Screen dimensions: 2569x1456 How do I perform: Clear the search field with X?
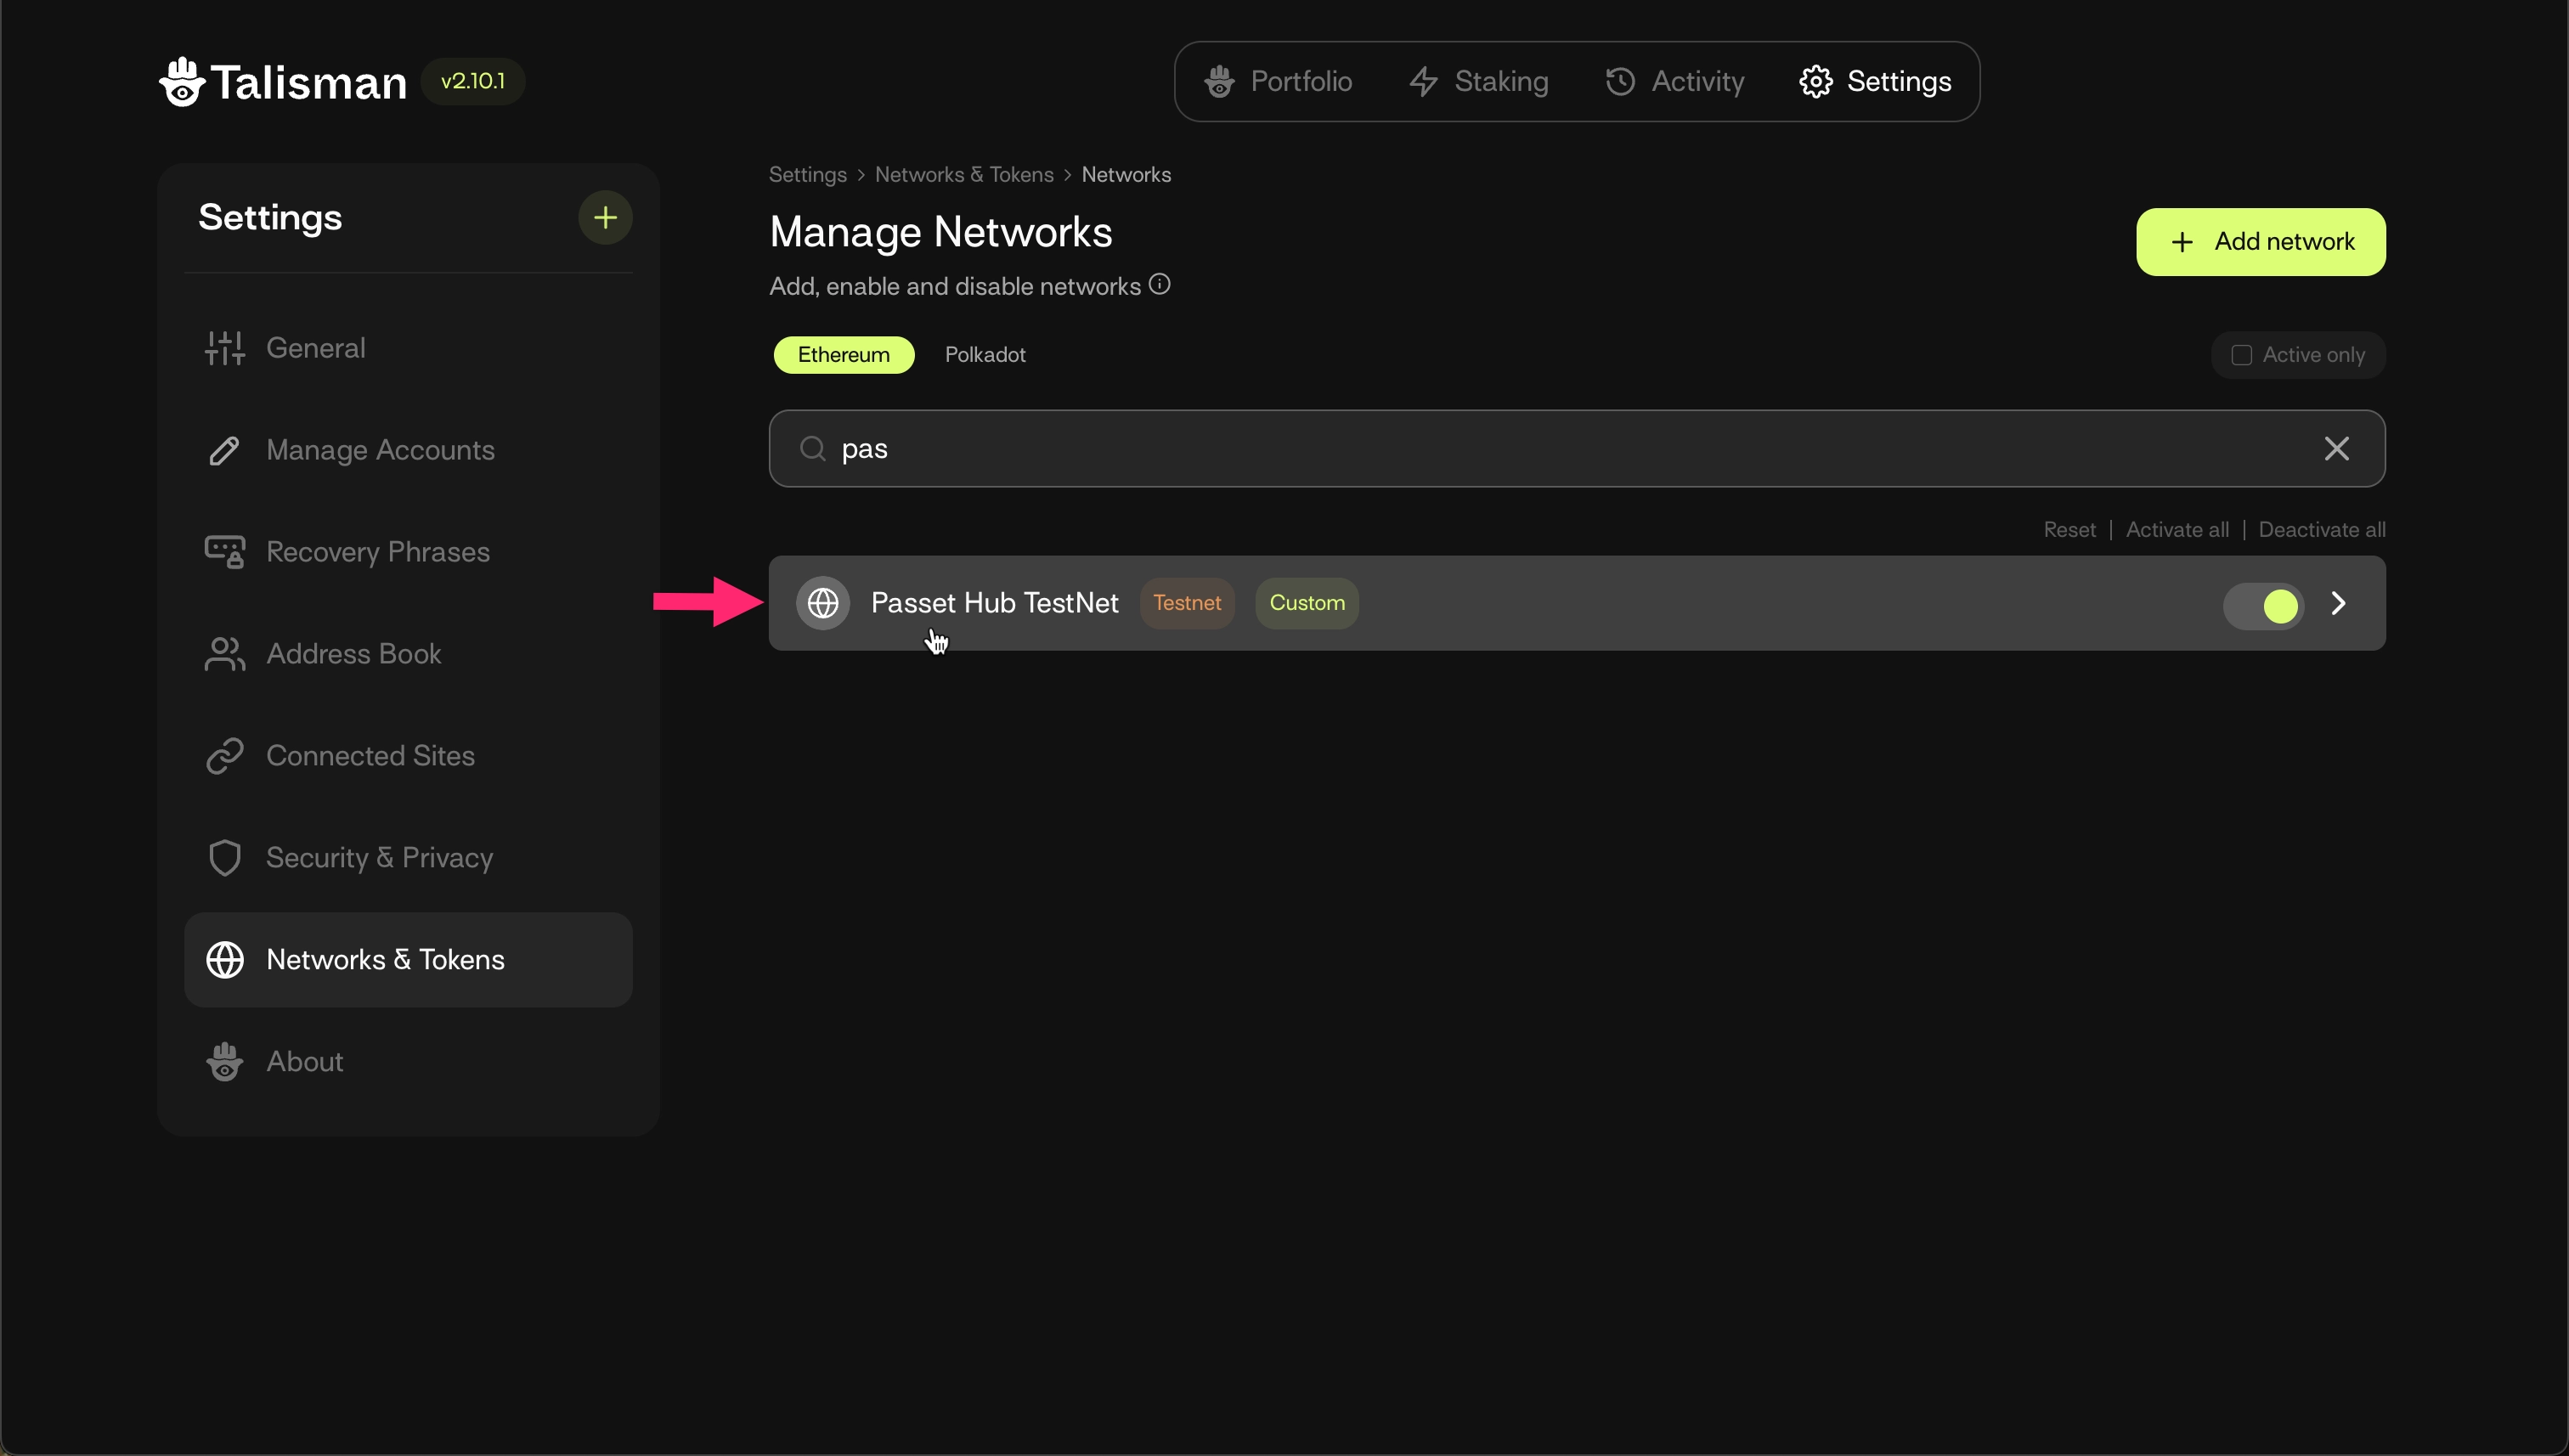pos(2336,449)
